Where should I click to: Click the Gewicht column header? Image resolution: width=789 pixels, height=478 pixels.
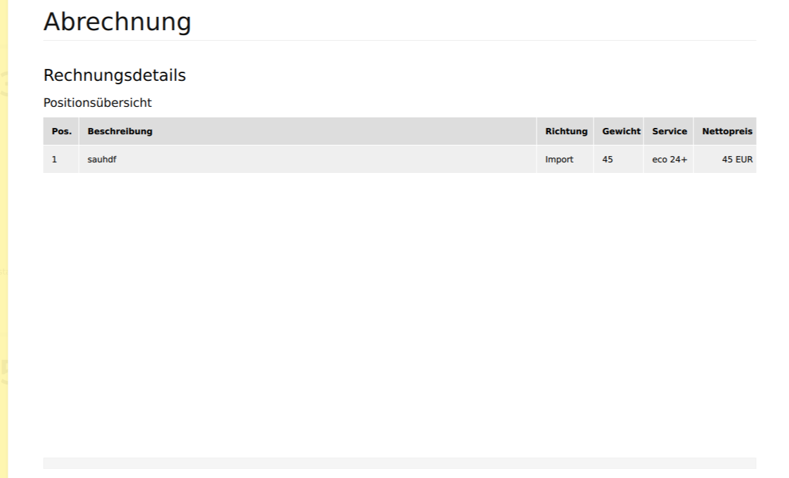pyautogui.click(x=620, y=131)
